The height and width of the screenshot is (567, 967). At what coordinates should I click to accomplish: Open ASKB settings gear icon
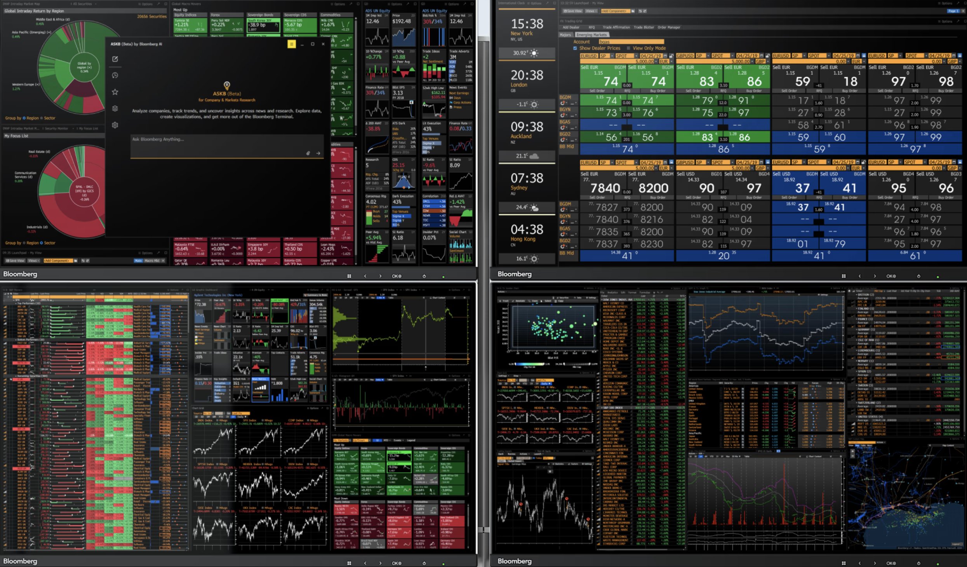click(x=115, y=125)
